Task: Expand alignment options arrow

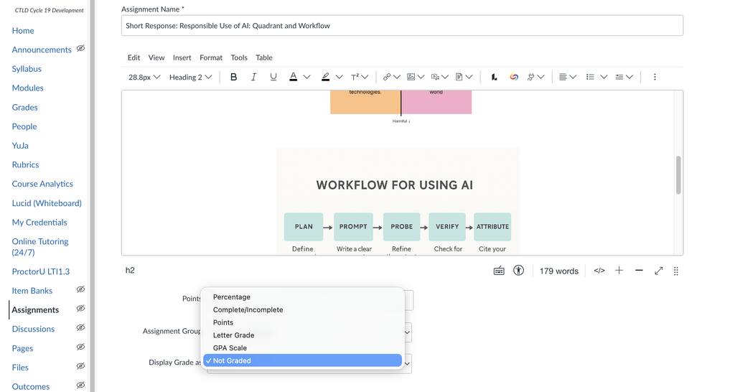Action: tap(573, 77)
